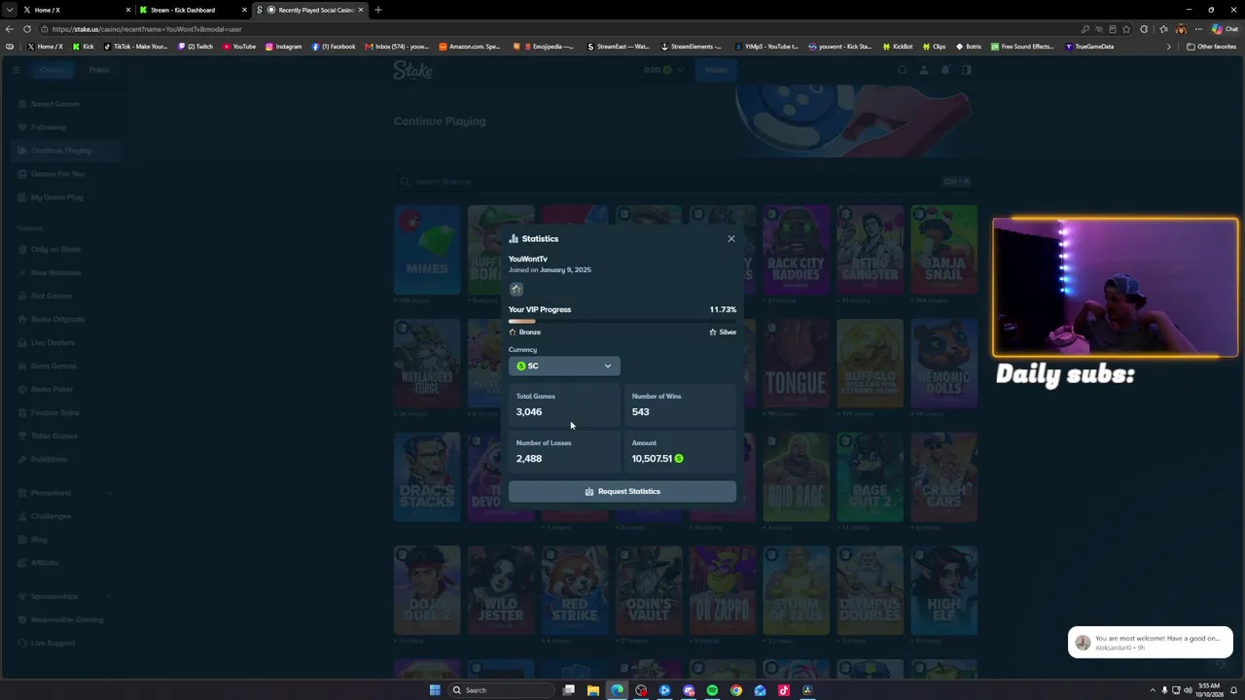
Task: Click the Stake logo in the header
Action: (413, 70)
